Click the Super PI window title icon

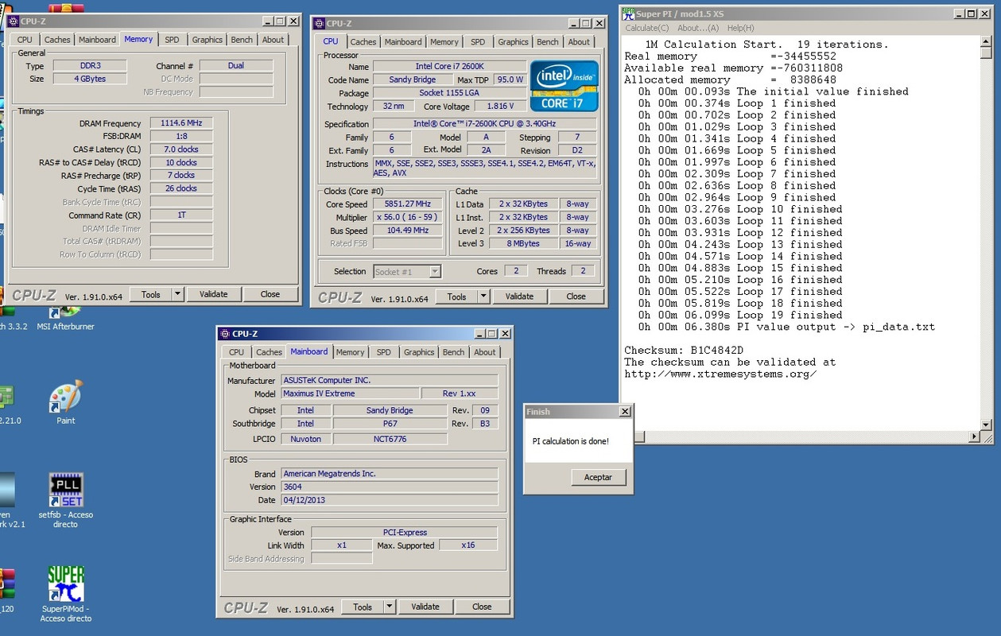(628, 14)
